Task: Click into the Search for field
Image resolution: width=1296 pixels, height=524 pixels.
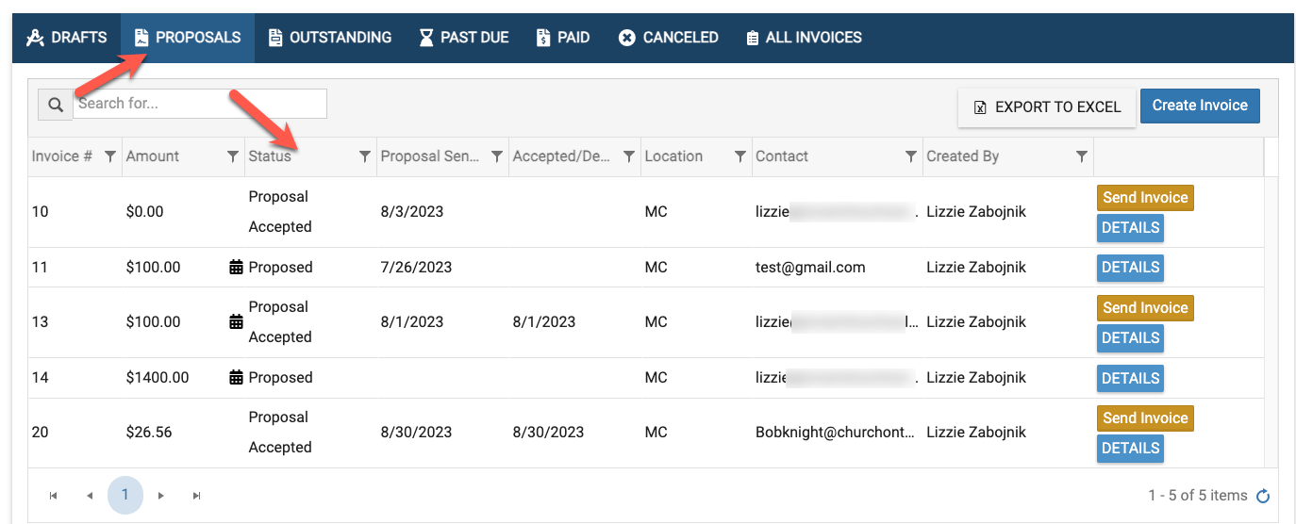Action: tap(200, 104)
